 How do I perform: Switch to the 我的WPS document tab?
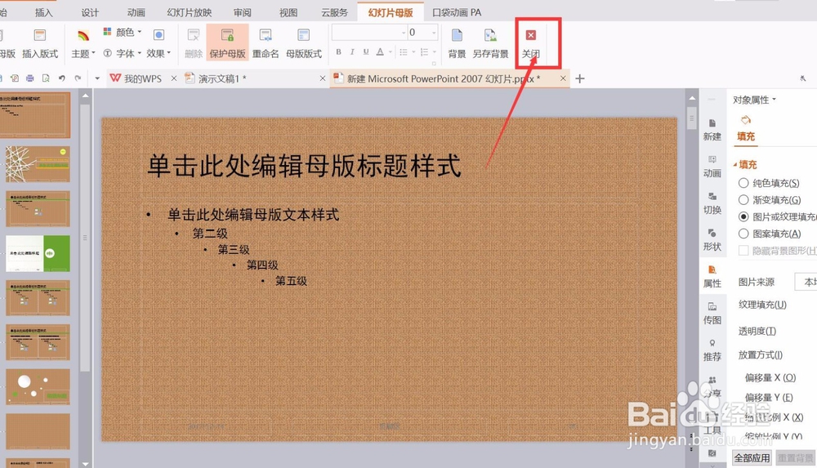(x=136, y=78)
